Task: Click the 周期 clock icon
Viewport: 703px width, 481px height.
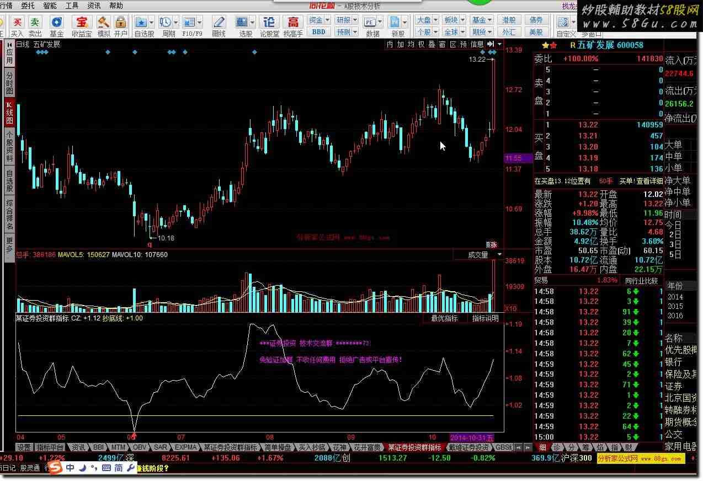Action: [165, 22]
